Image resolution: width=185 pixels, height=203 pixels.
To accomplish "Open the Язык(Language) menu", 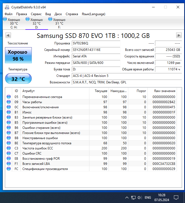I will tap(93, 14).
